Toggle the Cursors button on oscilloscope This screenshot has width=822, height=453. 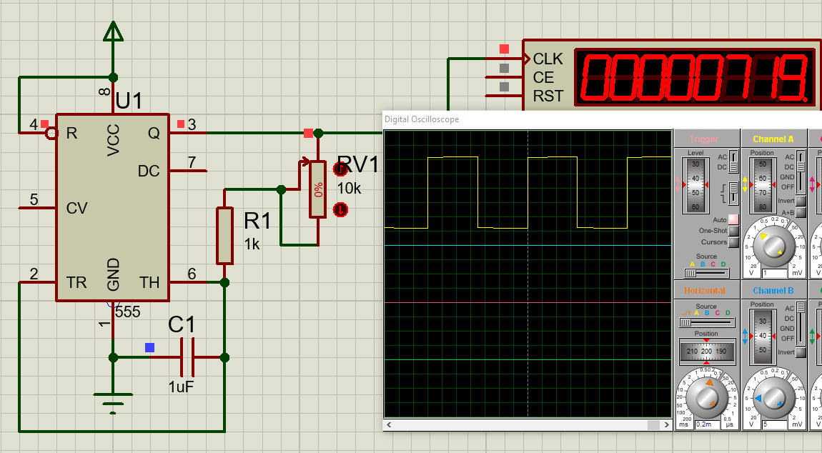point(733,242)
